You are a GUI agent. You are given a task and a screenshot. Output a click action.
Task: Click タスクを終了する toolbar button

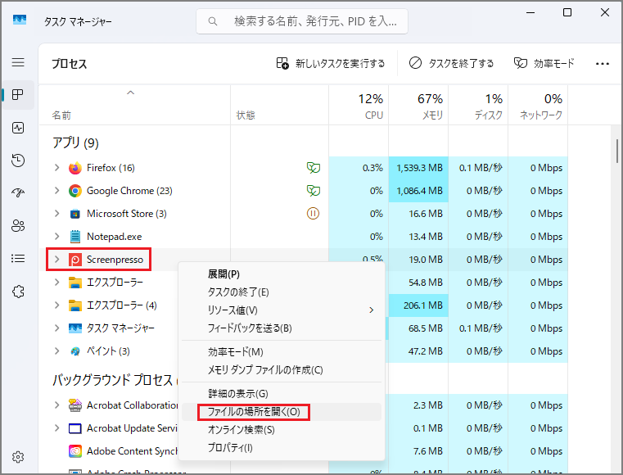451,63
